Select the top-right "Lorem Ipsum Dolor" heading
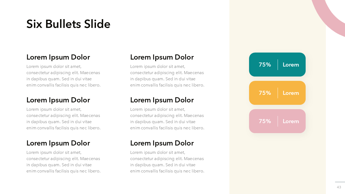The width and height of the screenshot is (345, 194). click(162, 57)
